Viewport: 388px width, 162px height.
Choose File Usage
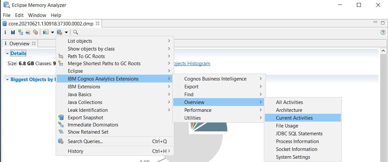[x=303, y=126]
